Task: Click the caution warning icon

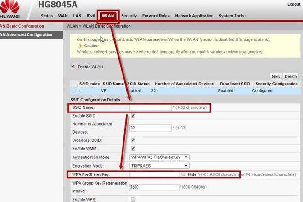Action: [x=80, y=45]
